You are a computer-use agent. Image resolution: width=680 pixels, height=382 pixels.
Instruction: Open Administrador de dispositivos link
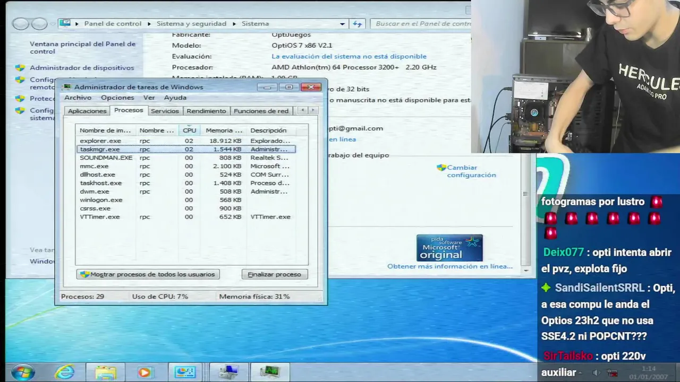click(82, 68)
